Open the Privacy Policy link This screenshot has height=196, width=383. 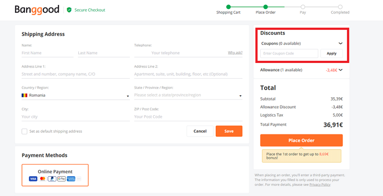[320, 185]
